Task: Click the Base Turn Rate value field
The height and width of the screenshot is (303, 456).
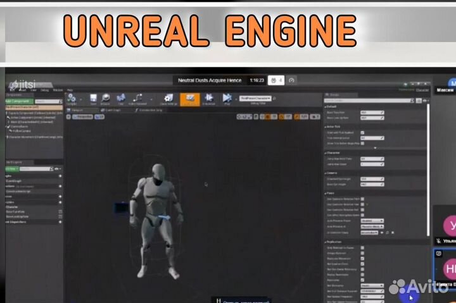Action: coord(372,113)
